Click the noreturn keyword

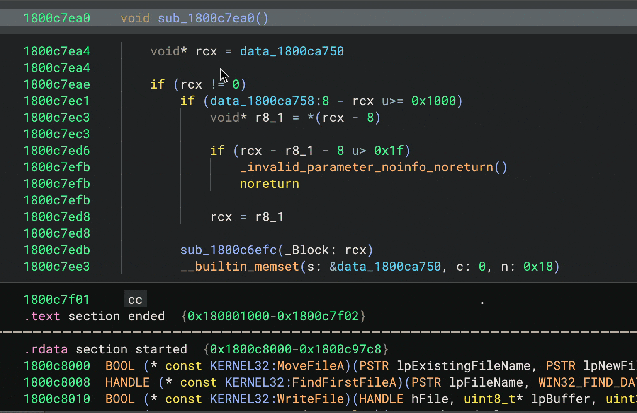click(x=269, y=184)
